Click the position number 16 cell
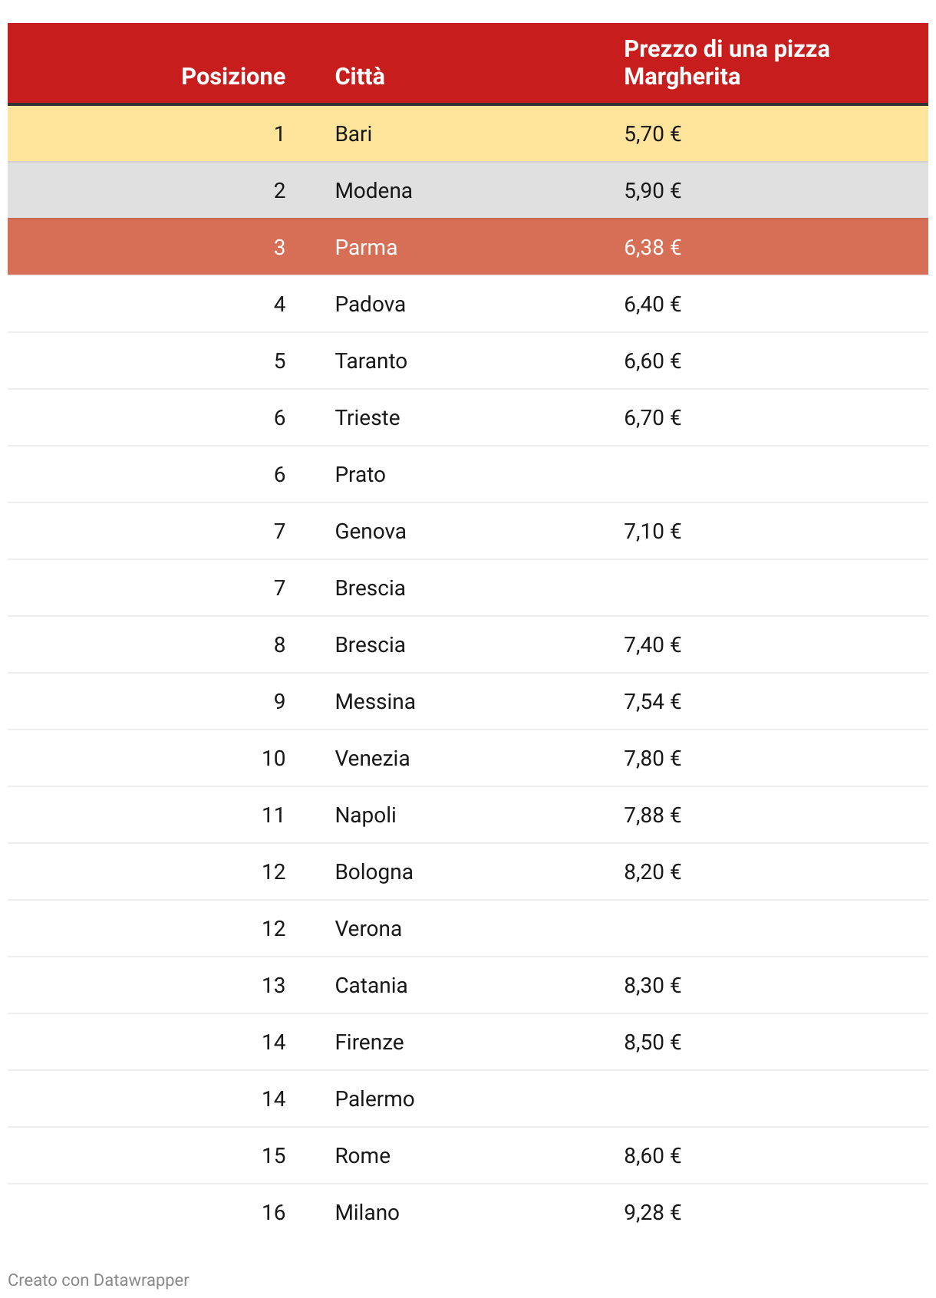 273,1213
